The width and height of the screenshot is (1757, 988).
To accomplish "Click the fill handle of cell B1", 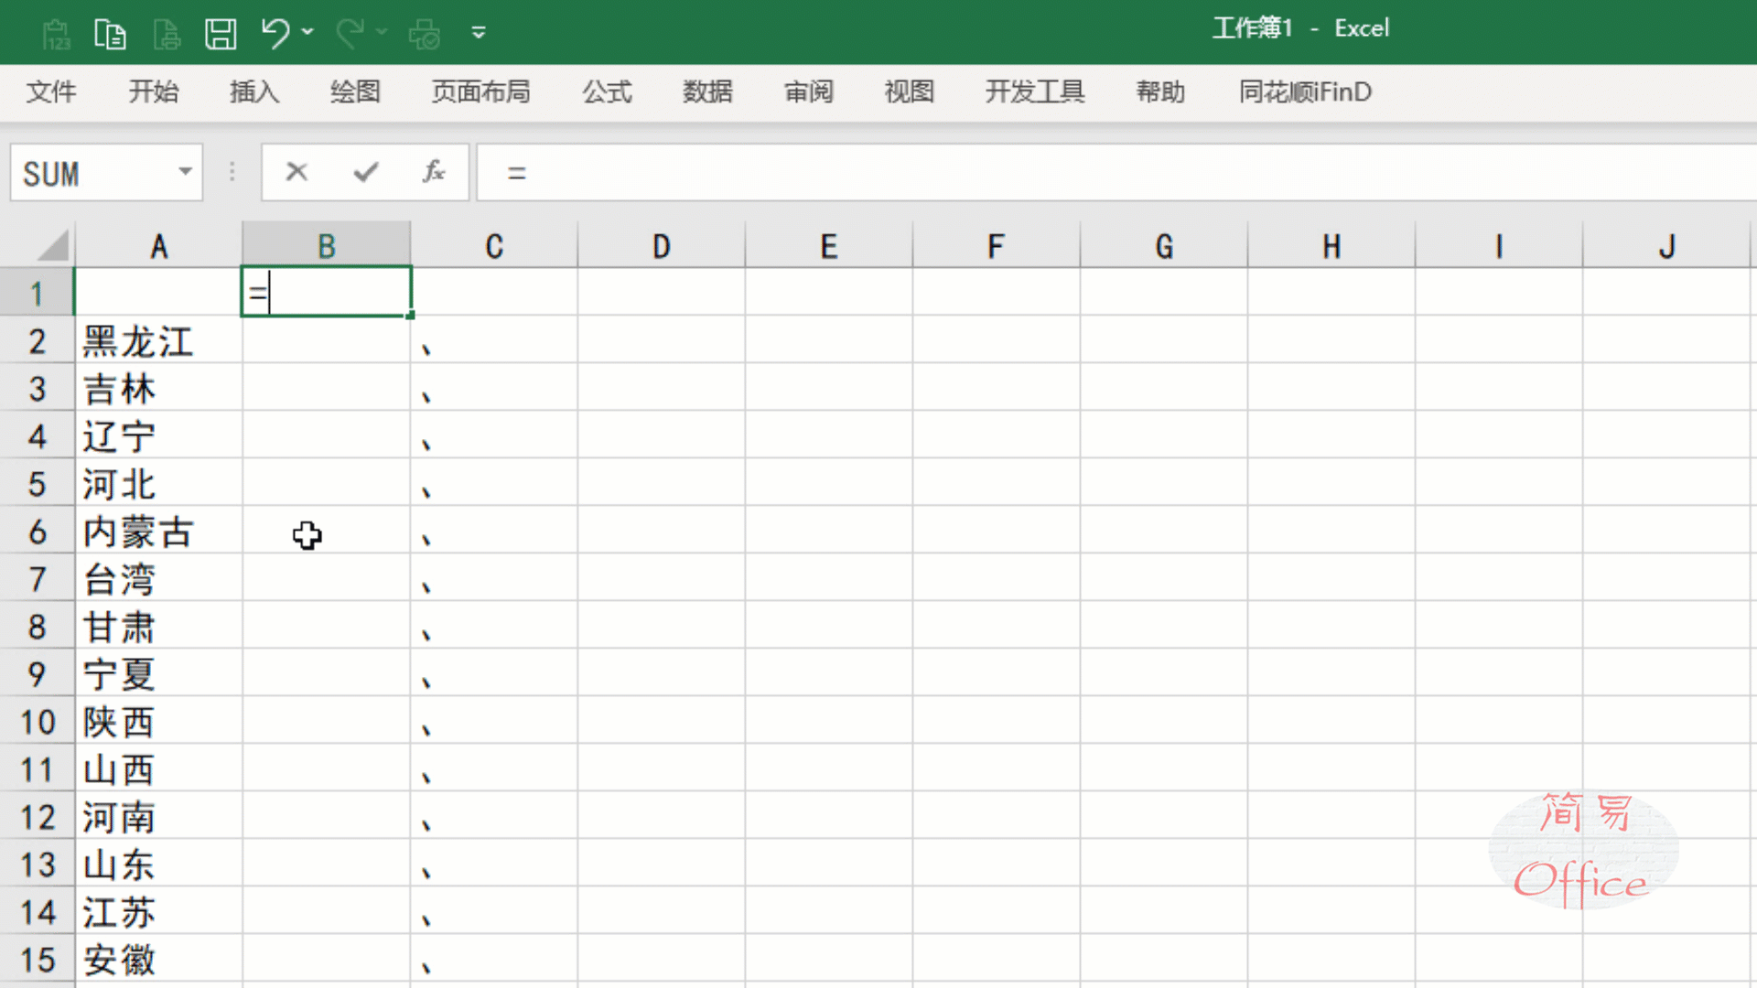I will point(411,316).
